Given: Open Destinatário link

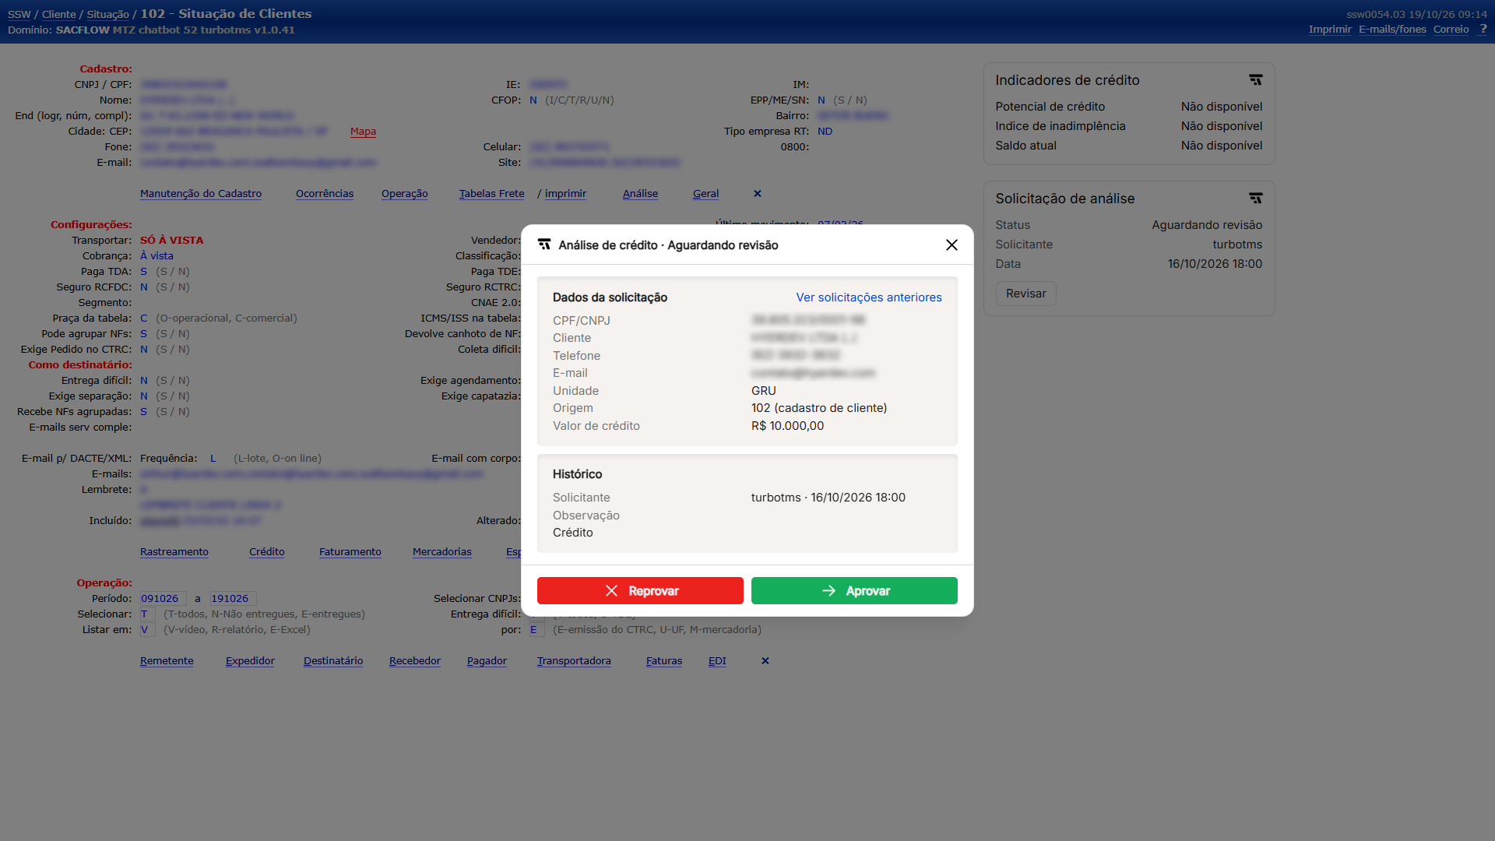Looking at the screenshot, I should (x=333, y=661).
